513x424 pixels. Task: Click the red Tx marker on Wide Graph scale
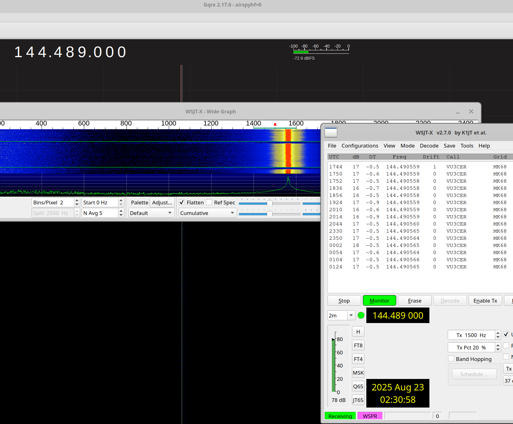coord(275,125)
